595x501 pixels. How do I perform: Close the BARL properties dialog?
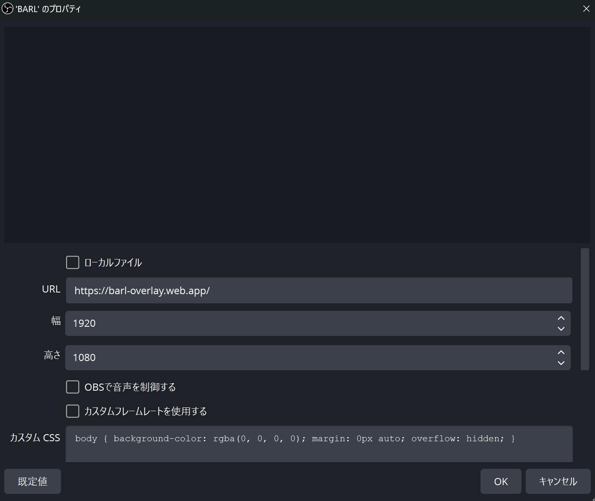586,9
